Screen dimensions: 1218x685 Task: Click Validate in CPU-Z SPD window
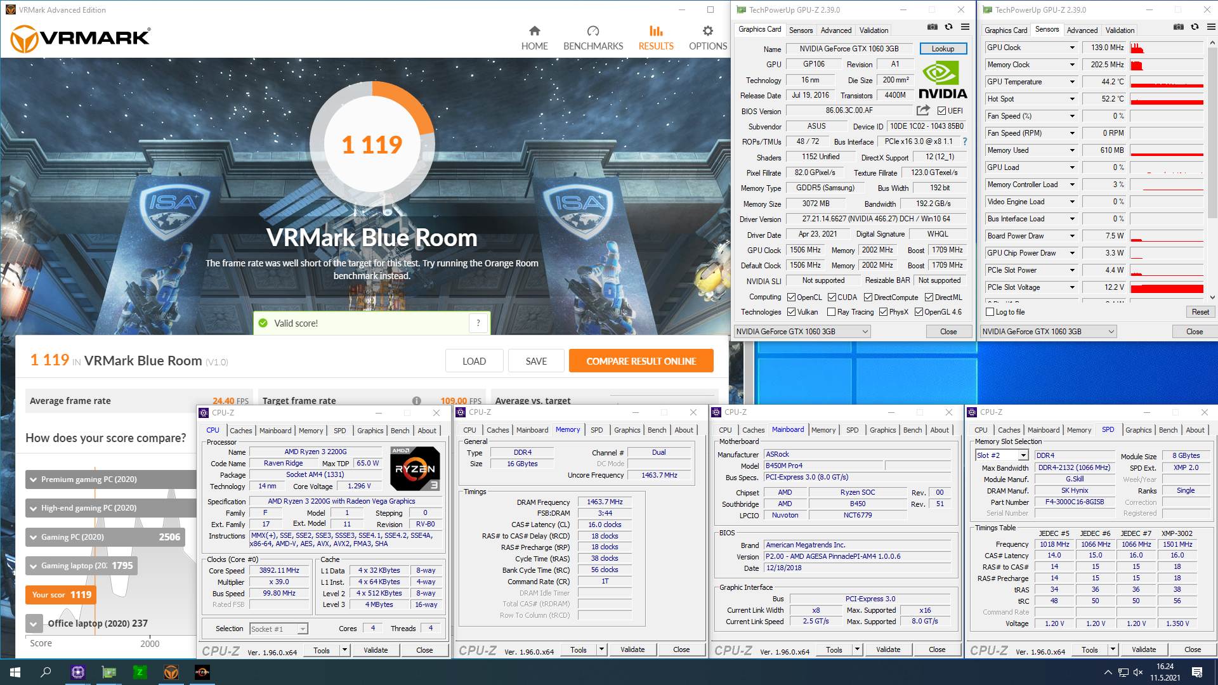pyautogui.click(x=1143, y=649)
